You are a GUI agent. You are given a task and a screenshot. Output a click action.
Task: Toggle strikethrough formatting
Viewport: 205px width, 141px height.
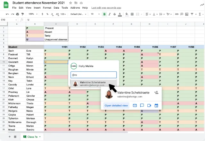(115, 14)
